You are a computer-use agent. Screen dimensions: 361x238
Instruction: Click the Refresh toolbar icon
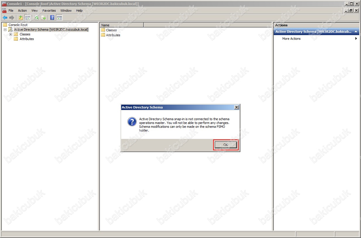[x=37, y=18]
